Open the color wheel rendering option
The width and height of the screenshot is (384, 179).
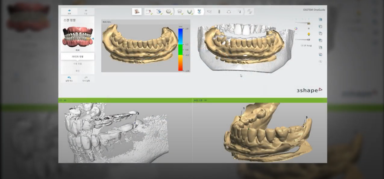pyautogui.click(x=295, y=29)
